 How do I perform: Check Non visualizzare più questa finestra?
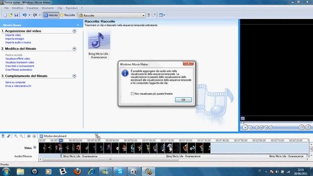pyautogui.click(x=132, y=93)
